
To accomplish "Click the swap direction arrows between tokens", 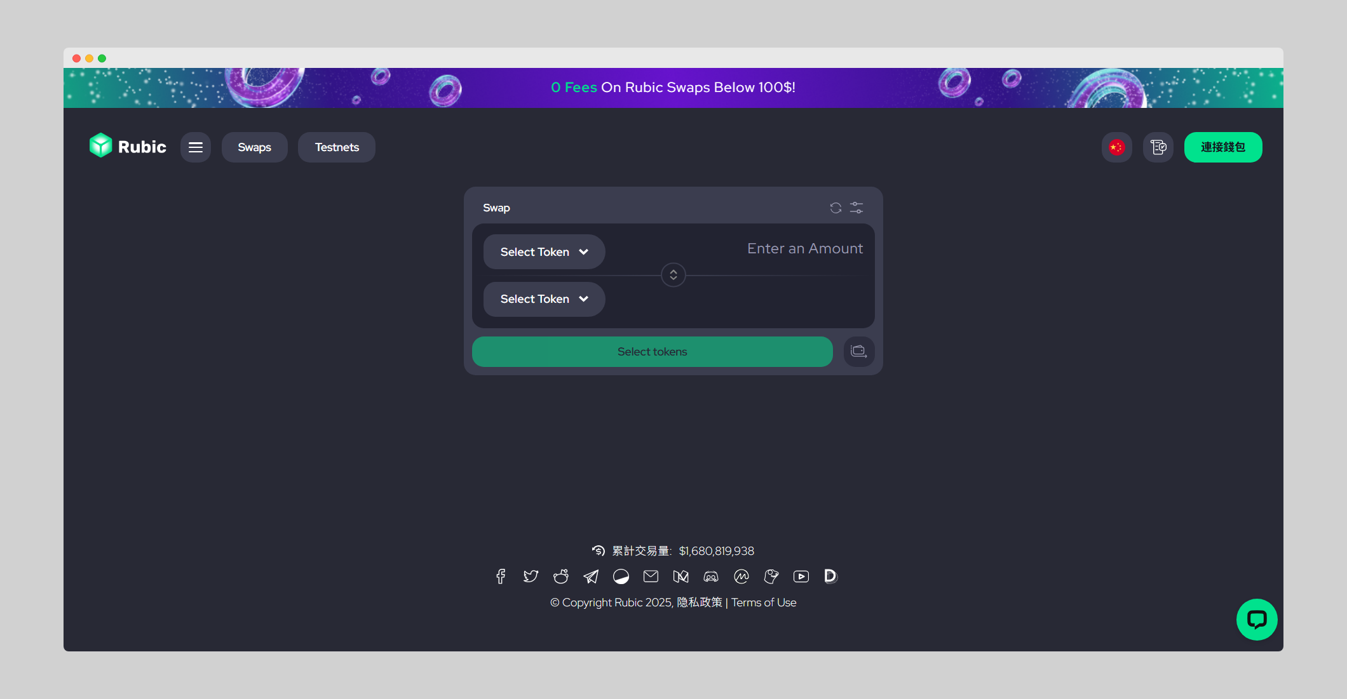I will coord(673,275).
